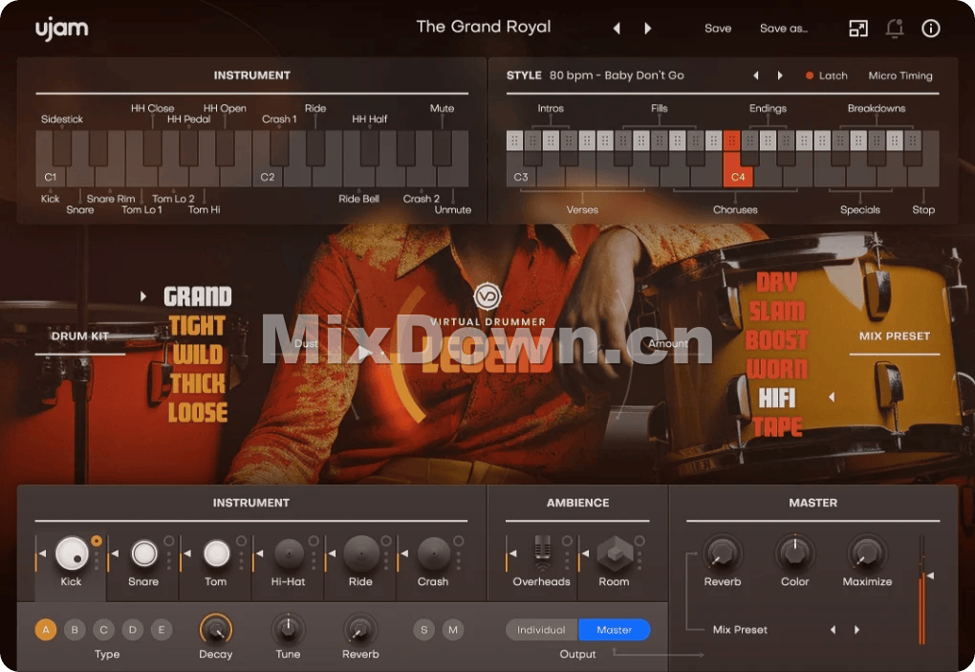Select the Overheads microphone icon
Viewport: 975px width, 672px height.
[543, 553]
